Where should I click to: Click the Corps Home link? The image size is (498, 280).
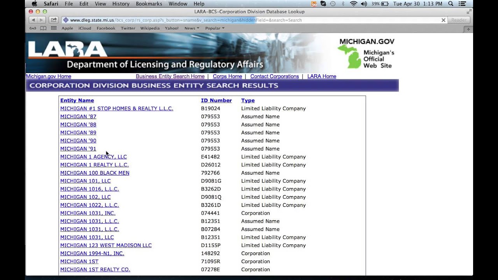point(227,76)
